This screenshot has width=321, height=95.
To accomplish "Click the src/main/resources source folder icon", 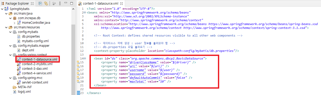I will coord(10,27).
